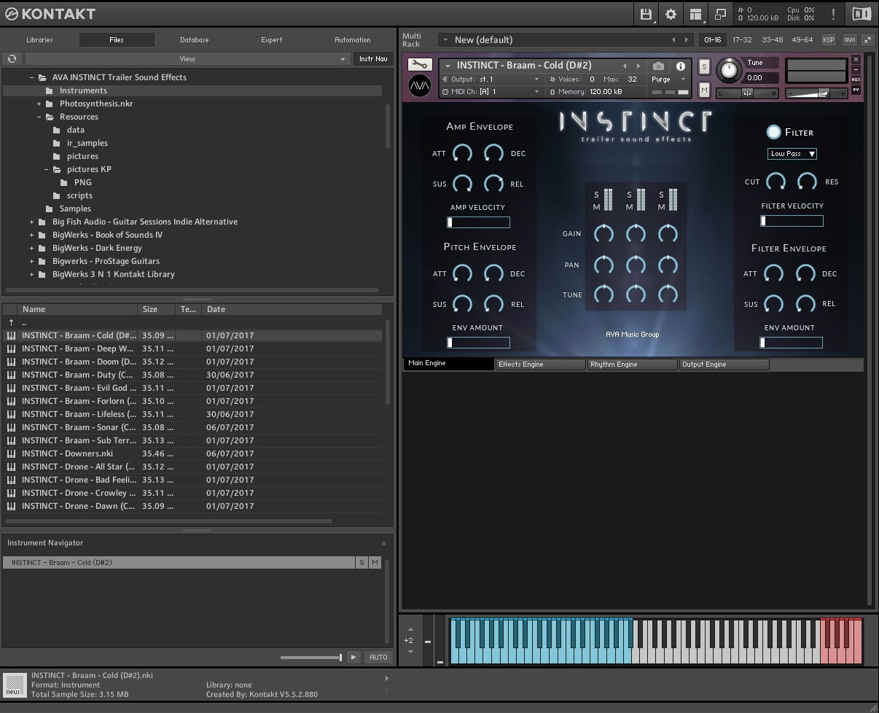
Task: Open the workspace layout panel icon
Action: [x=695, y=14]
